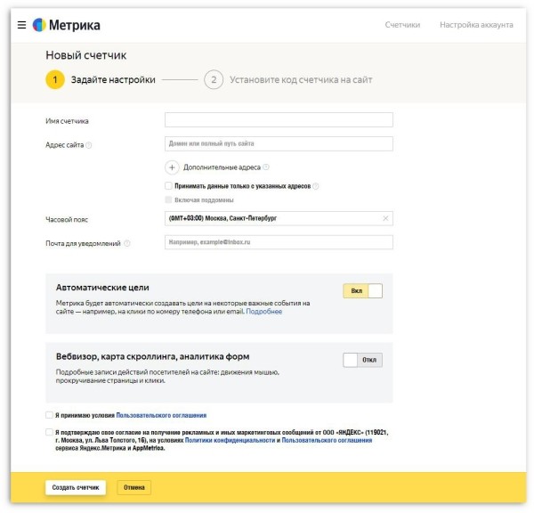
Task: Open the Часовой пояс dropdown
Action: [279, 218]
